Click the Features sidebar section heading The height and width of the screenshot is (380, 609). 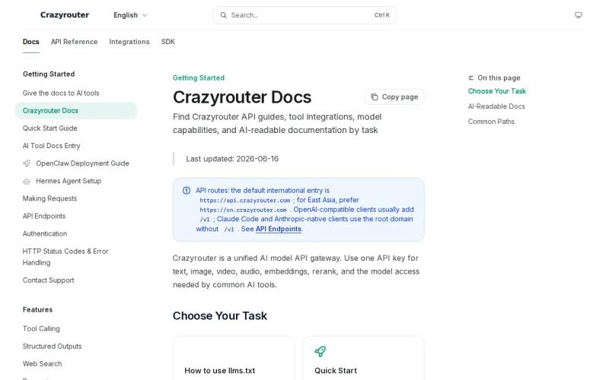(x=37, y=309)
